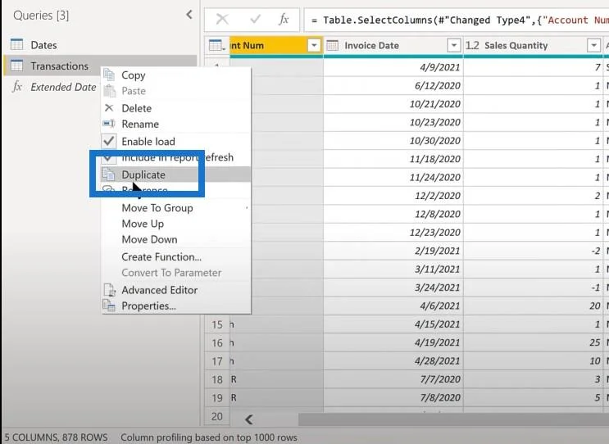Choose Move Down in the context menu
The width and height of the screenshot is (609, 444).
(175, 239)
